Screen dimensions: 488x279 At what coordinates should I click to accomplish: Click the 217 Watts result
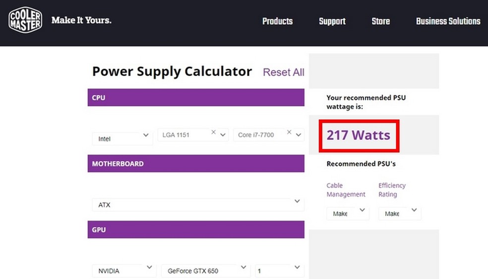[359, 136]
